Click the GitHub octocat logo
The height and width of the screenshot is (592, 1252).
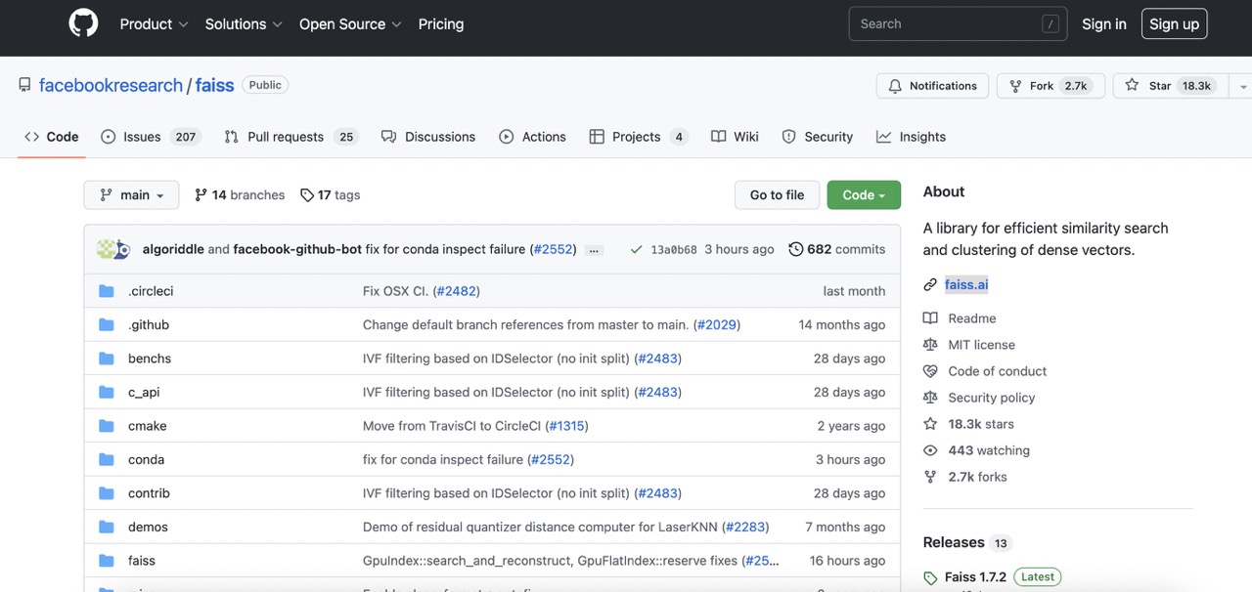pos(84,23)
